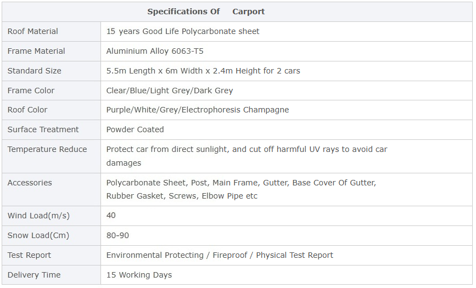Select the 'Standard Size' label cell
Screen dimensions: 476x288
click(x=35, y=71)
